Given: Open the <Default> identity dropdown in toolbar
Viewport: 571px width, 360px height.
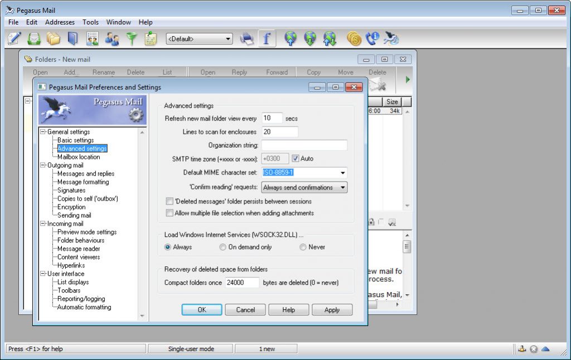Looking at the screenshot, I should point(199,38).
